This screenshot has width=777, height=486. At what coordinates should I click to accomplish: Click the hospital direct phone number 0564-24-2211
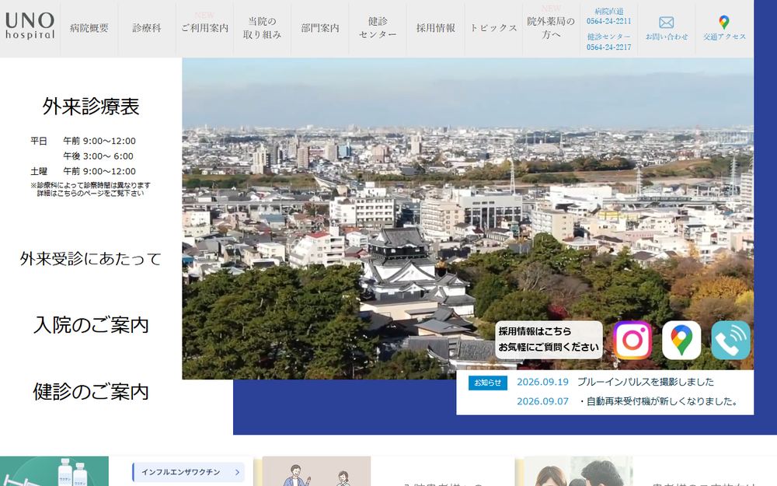609,21
